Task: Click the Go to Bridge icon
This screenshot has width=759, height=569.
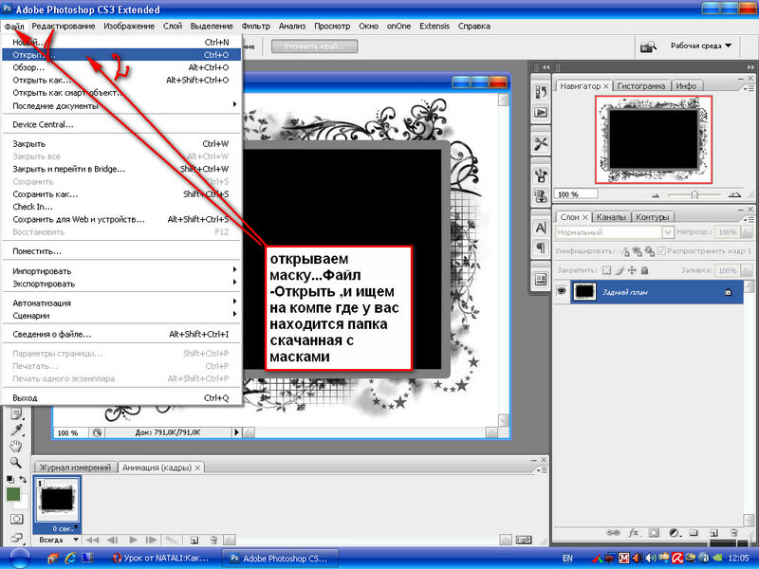Action: coord(648,46)
